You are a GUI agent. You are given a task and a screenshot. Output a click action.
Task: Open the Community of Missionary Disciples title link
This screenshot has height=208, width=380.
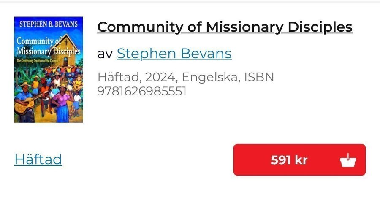pyautogui.click(x=225, y=27)
